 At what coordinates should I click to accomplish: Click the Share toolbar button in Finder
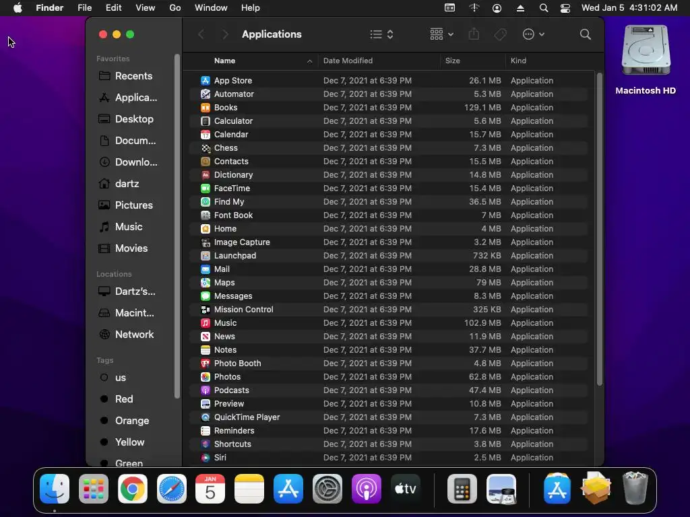tap(474, 34)
